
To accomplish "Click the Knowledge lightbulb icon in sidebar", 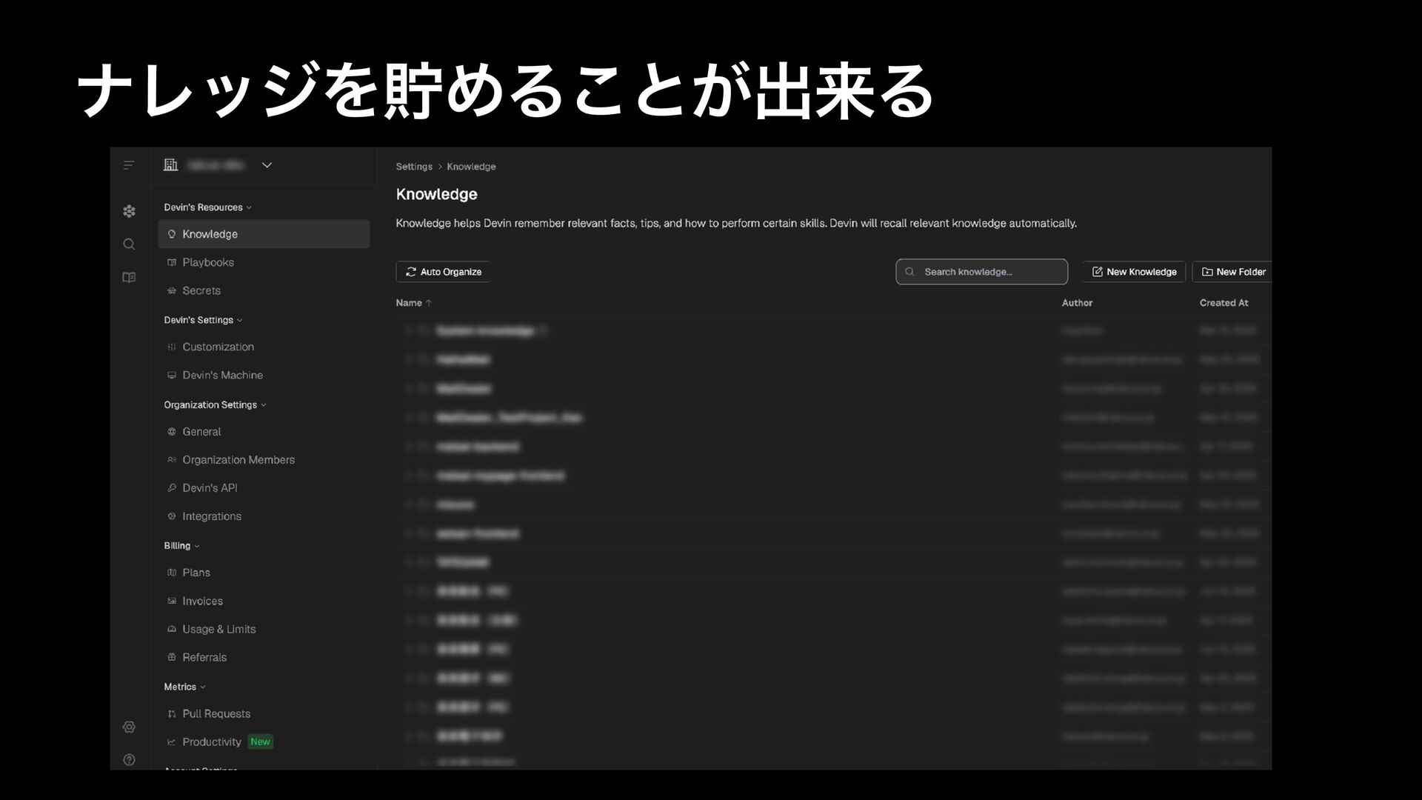I will pyautogui.click(x=172, y=234).
